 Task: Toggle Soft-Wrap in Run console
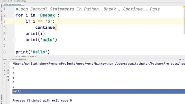click(x=8, y=70)
